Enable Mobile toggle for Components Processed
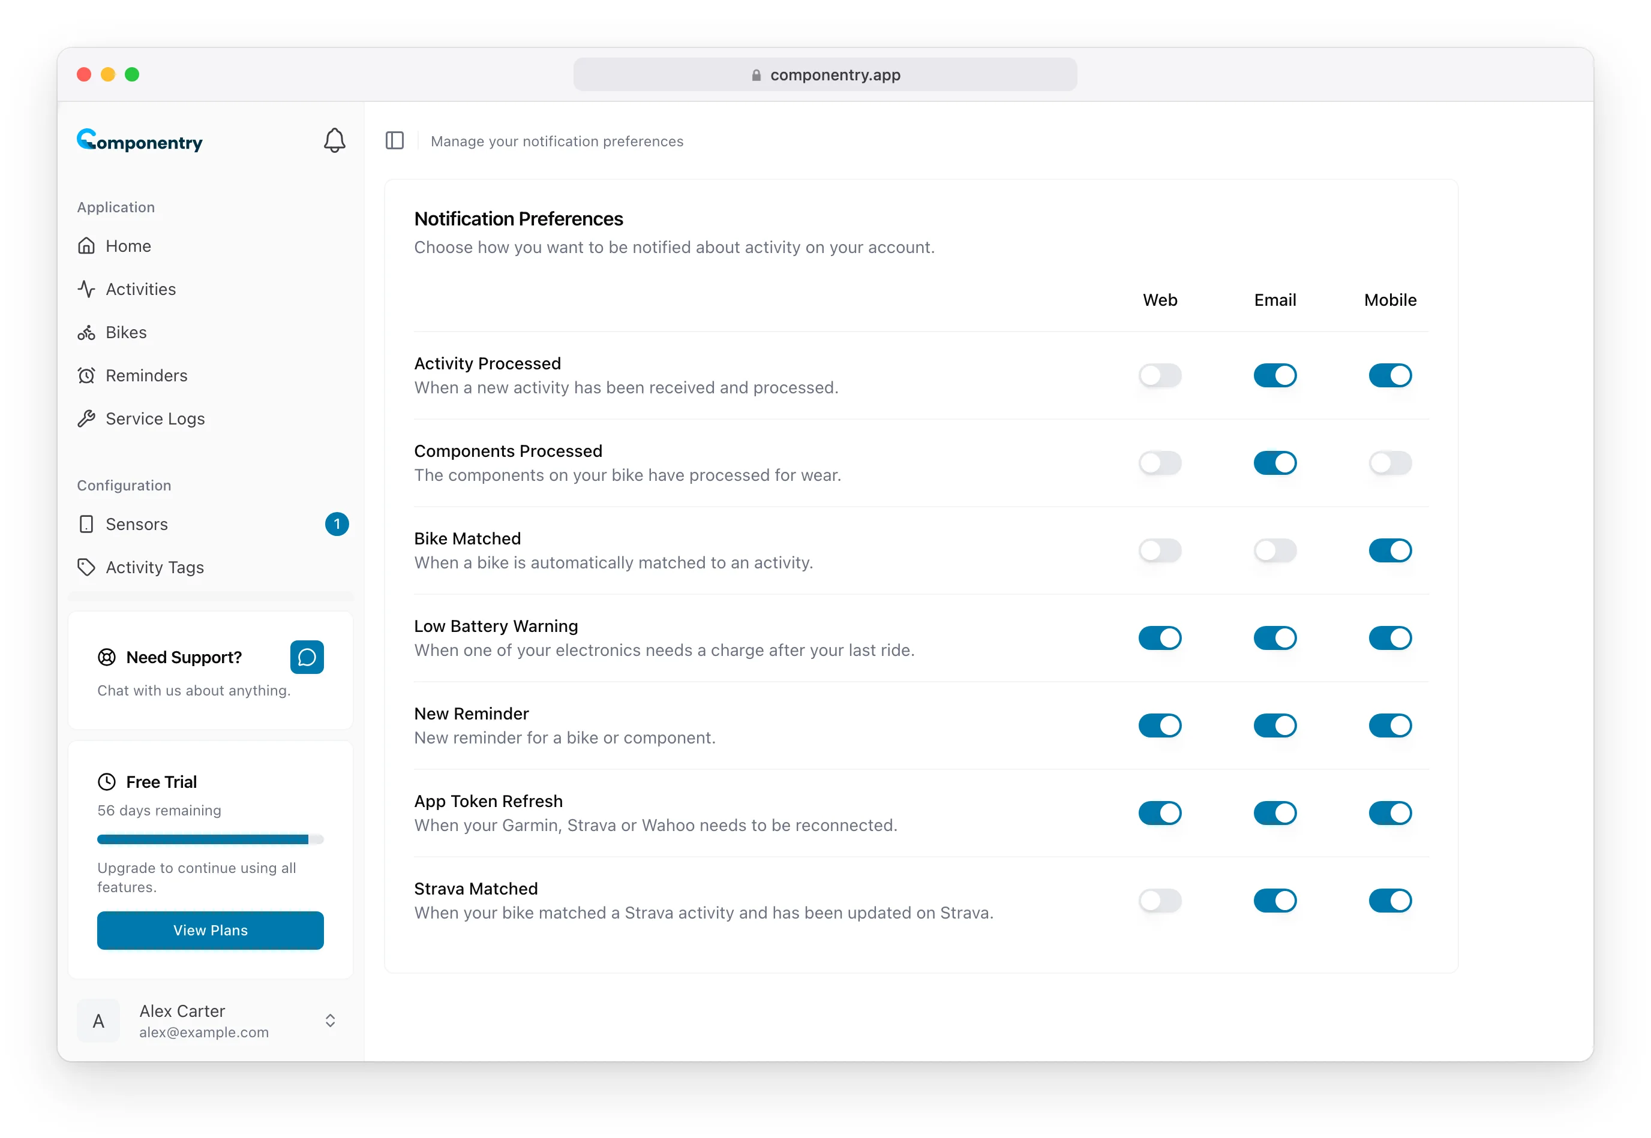Image resolution: width=1651 pixels, height=1138 pixels. (x=1390, y=463)
